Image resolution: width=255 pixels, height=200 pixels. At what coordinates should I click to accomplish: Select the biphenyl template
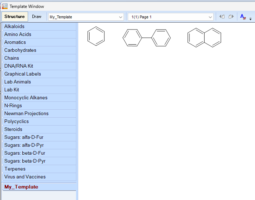tap(147, 38)
